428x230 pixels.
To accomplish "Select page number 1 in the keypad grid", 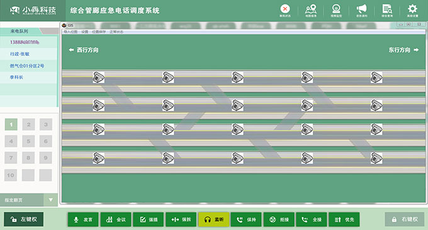I will (11, 124).
